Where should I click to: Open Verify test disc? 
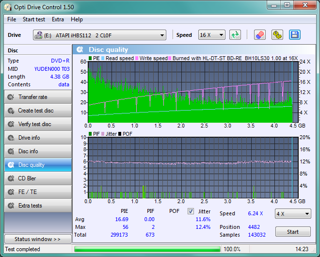pyautogui.click(x=38, y=124)
